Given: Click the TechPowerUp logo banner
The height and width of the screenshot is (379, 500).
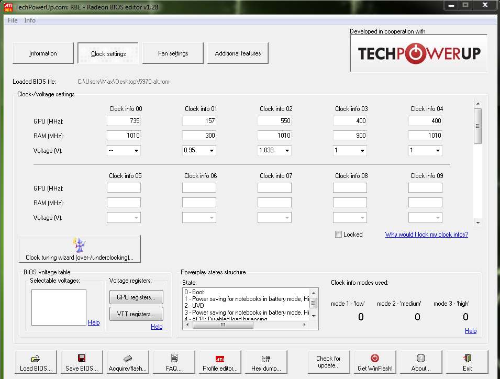Looking at the screenshot, I should [418, 53].
